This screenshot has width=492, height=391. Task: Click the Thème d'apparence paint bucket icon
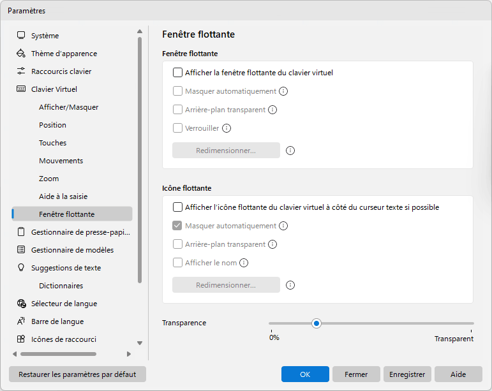tap(21, 54)
